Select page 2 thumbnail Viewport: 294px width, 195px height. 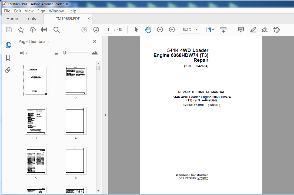pos(76,80)
